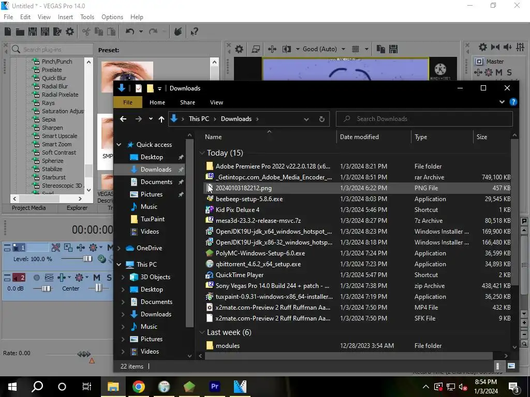Collapse the Last week (6) file group
This screenshot has height=397, width=530.
202,332
